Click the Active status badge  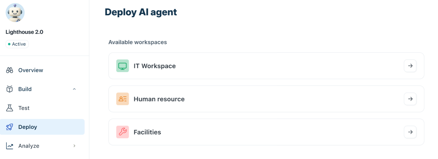coord(17,44)
